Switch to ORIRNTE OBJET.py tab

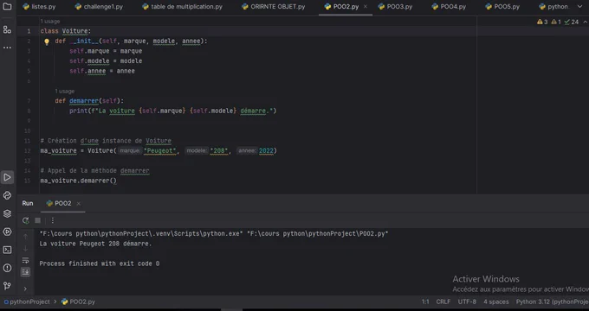tap(273, 7)
